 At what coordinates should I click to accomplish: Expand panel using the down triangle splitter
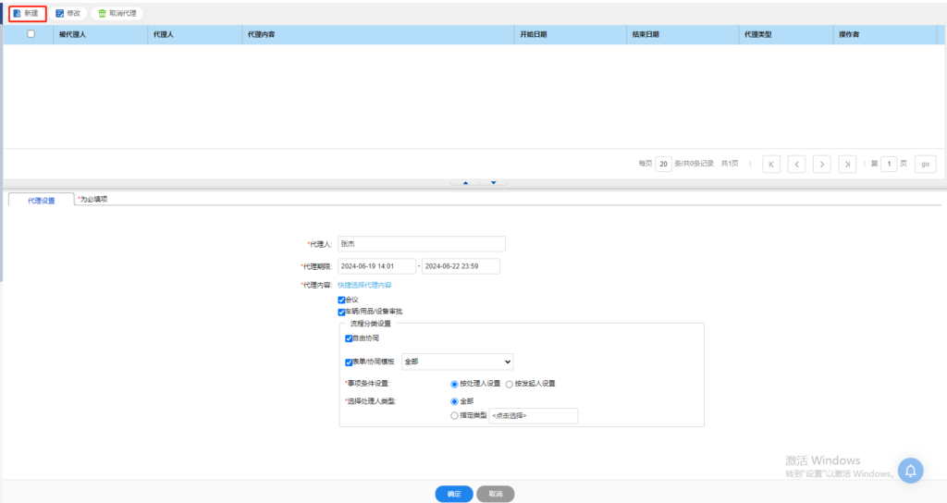[x=493, y=183]
